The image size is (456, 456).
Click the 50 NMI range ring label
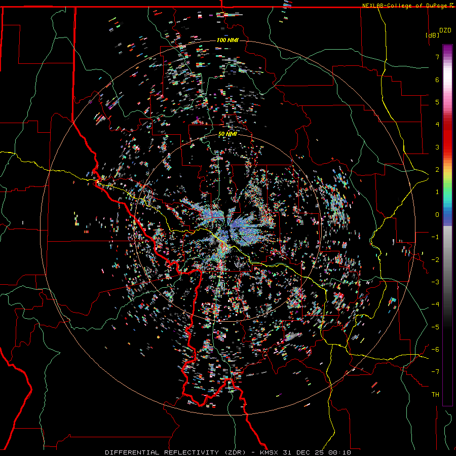tap(227, 134)
